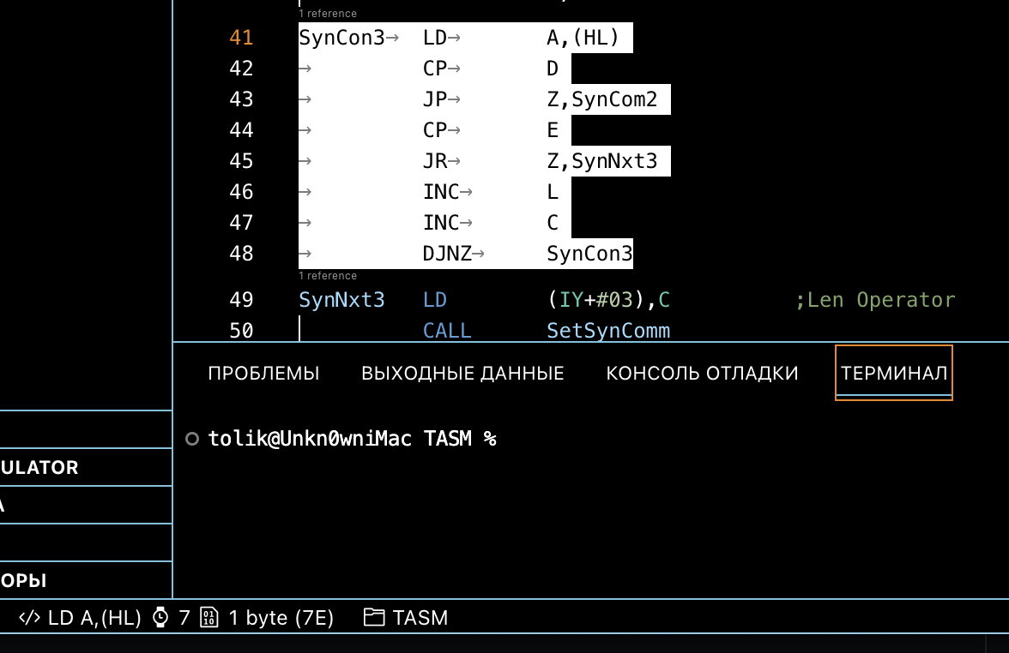Click line number 45 in gutter
This screenshot has width=1009, height=653.
click(x=241, y=161)
